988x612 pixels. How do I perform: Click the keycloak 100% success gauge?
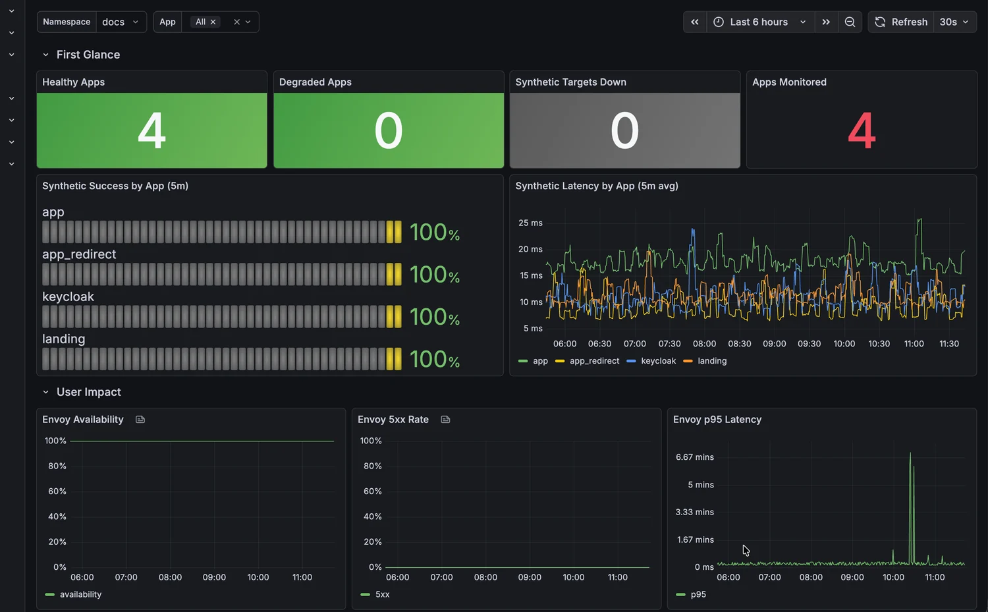click(222, 317)
